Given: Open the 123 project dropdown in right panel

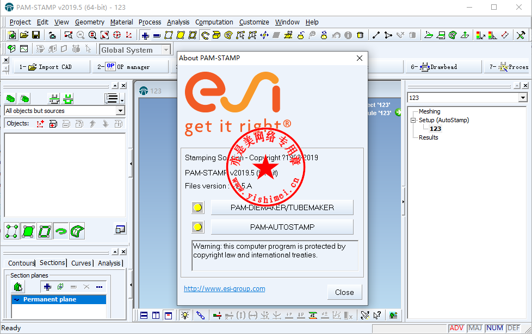Looking at the screenshot, I should (523, 98).
